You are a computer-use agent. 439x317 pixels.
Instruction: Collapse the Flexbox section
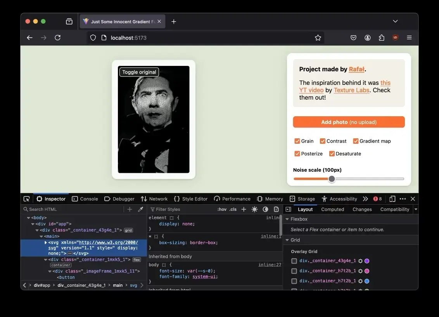pos(287,219)
